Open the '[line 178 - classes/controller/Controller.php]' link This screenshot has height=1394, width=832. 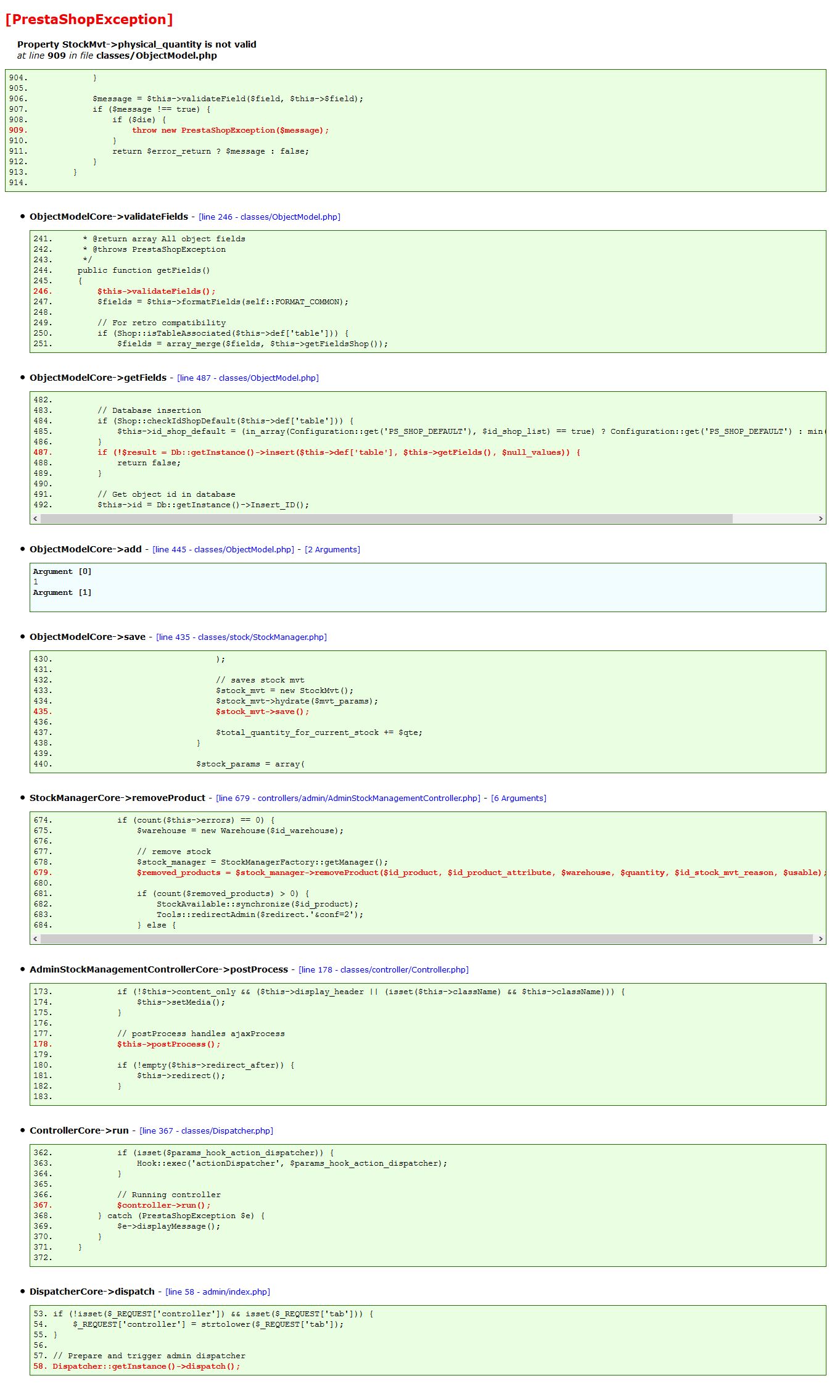(384, 970)
